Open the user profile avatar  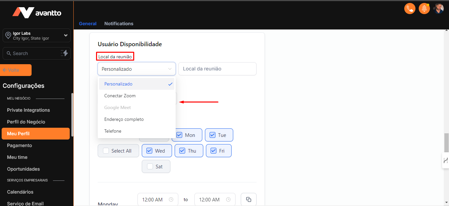pos(438,9)
